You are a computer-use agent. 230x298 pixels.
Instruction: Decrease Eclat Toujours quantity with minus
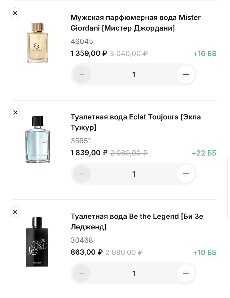(x=82, y=174)
